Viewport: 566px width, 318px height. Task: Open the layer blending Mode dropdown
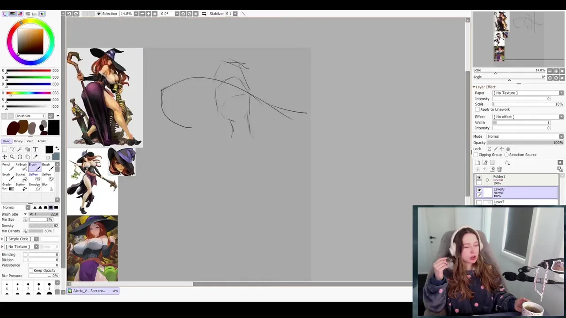pos(525,137)
